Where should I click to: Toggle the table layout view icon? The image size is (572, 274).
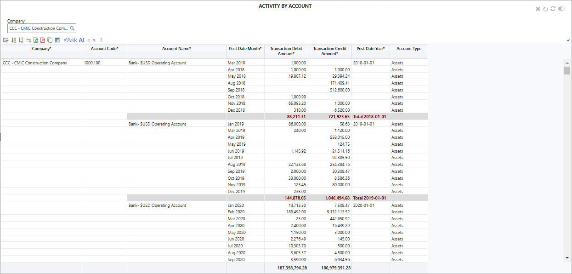(x=57, y=40)
